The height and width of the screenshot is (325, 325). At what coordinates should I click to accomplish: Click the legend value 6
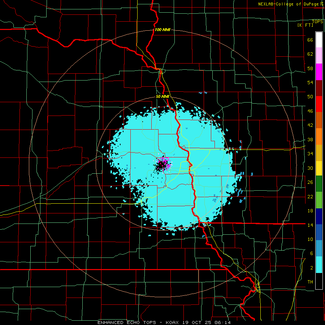tap(311, 253)
